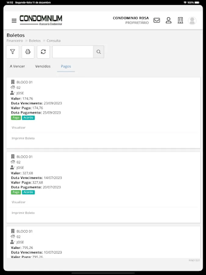This screenshot has width=206, height=275.
Task: Click the search magnifier icon
Action: (x=98, y=52)
